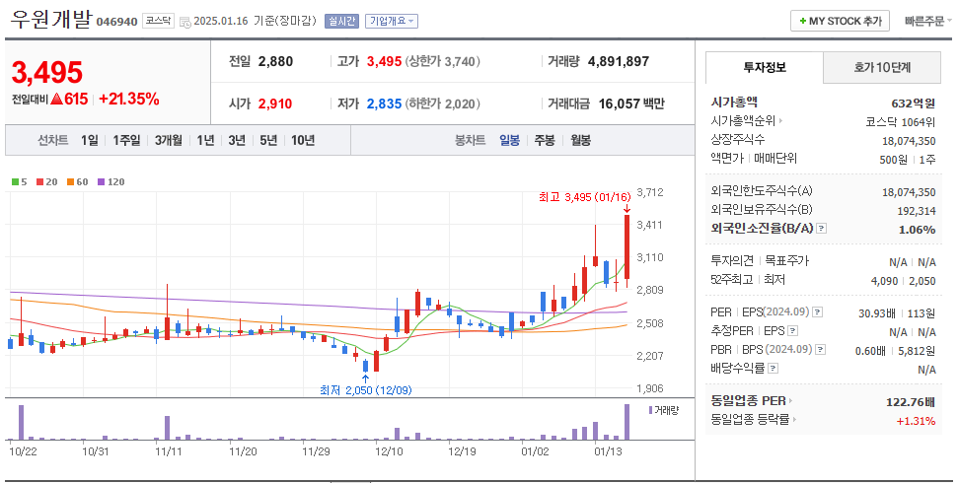This screenshot has width=958, height=483.
Task: Click the 최고 3,495 (01/16) chart label
Action: click(x=585, y=197)
